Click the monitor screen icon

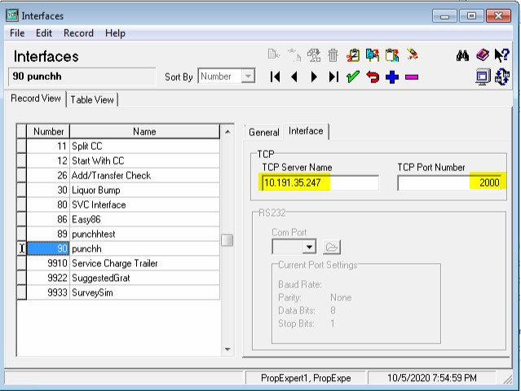[483, 77]
